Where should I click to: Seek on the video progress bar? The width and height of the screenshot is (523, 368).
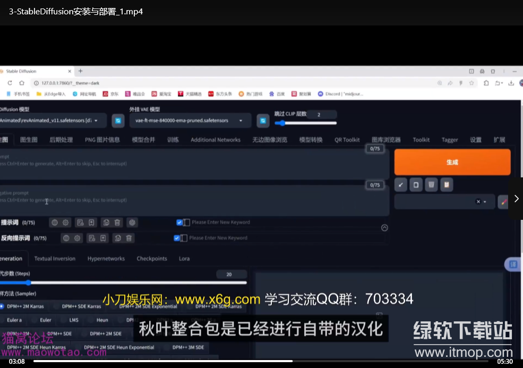[261, 361]
